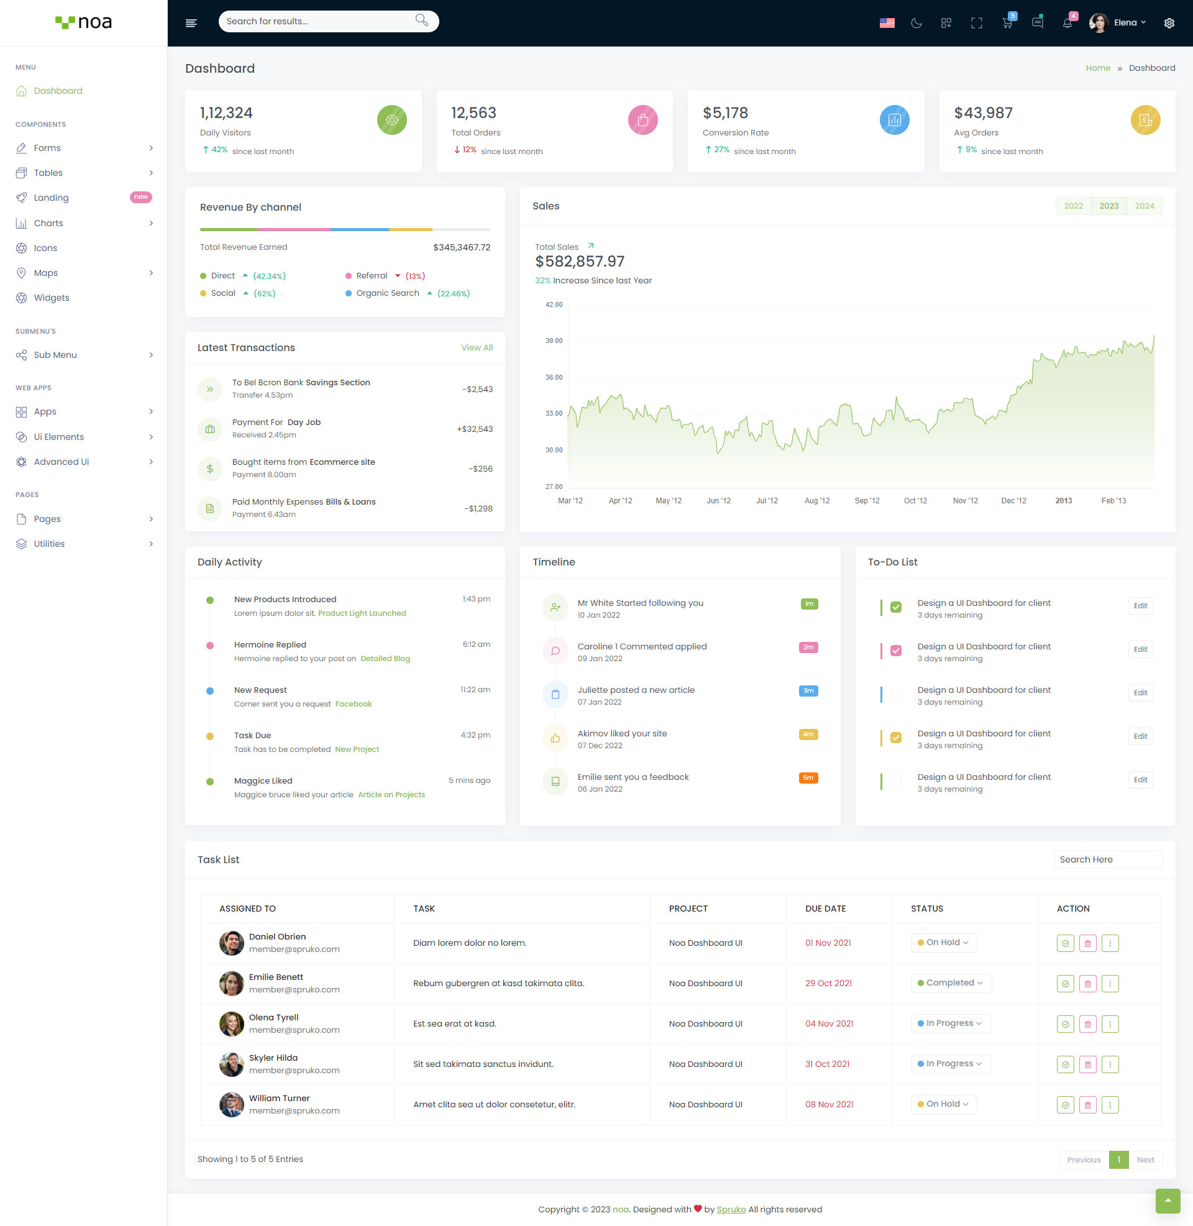Open settings gear in header

1169,23
